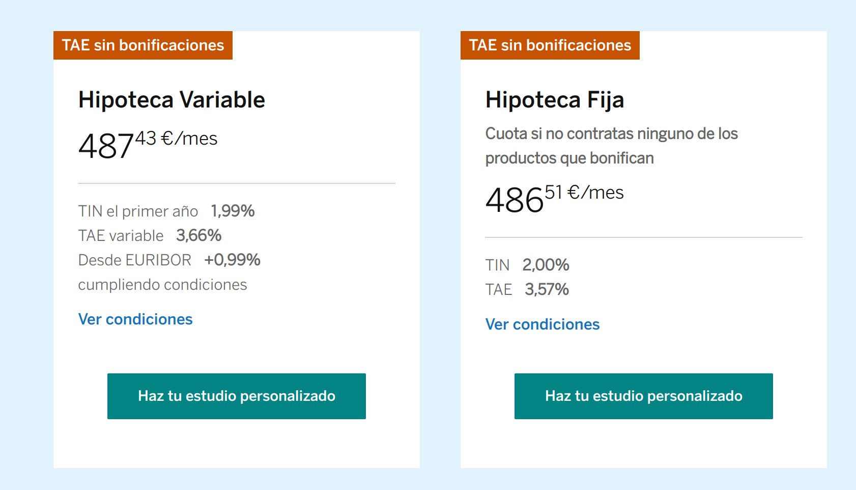Click the Hipoteca Fija heading
856x490 pixels.
555,100
